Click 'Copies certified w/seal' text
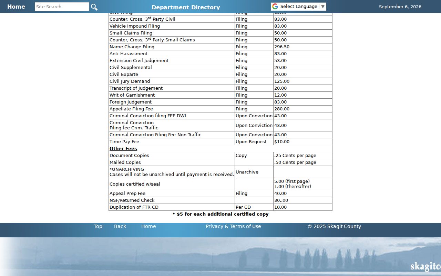The image size is (441, 276). 135,184
